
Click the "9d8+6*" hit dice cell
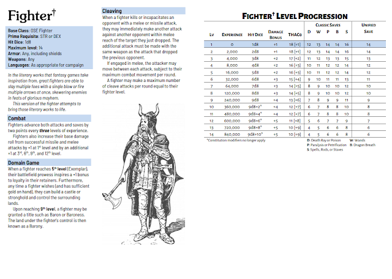point(255,121)
